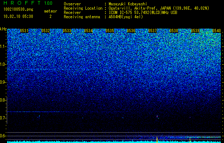Click the cyan meteor echo below 0532
The image size is (224, 143).
click(x=39, y=117)
